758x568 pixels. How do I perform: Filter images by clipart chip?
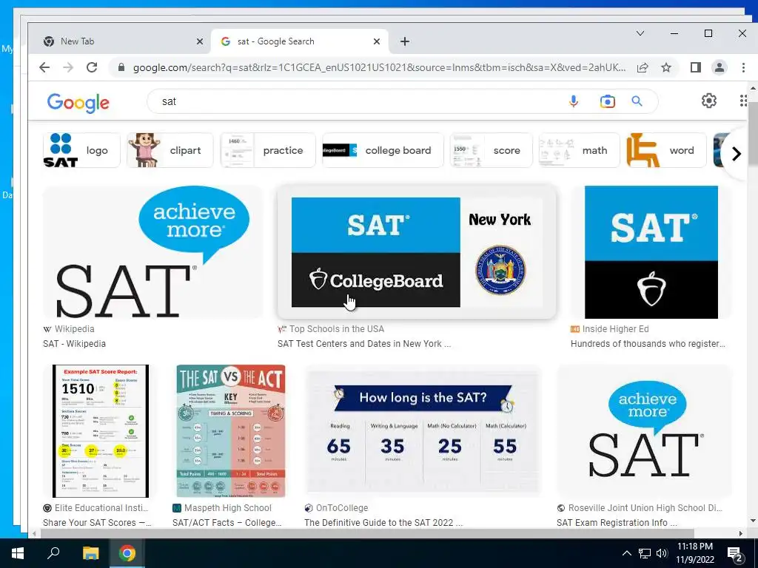point(170,150)
